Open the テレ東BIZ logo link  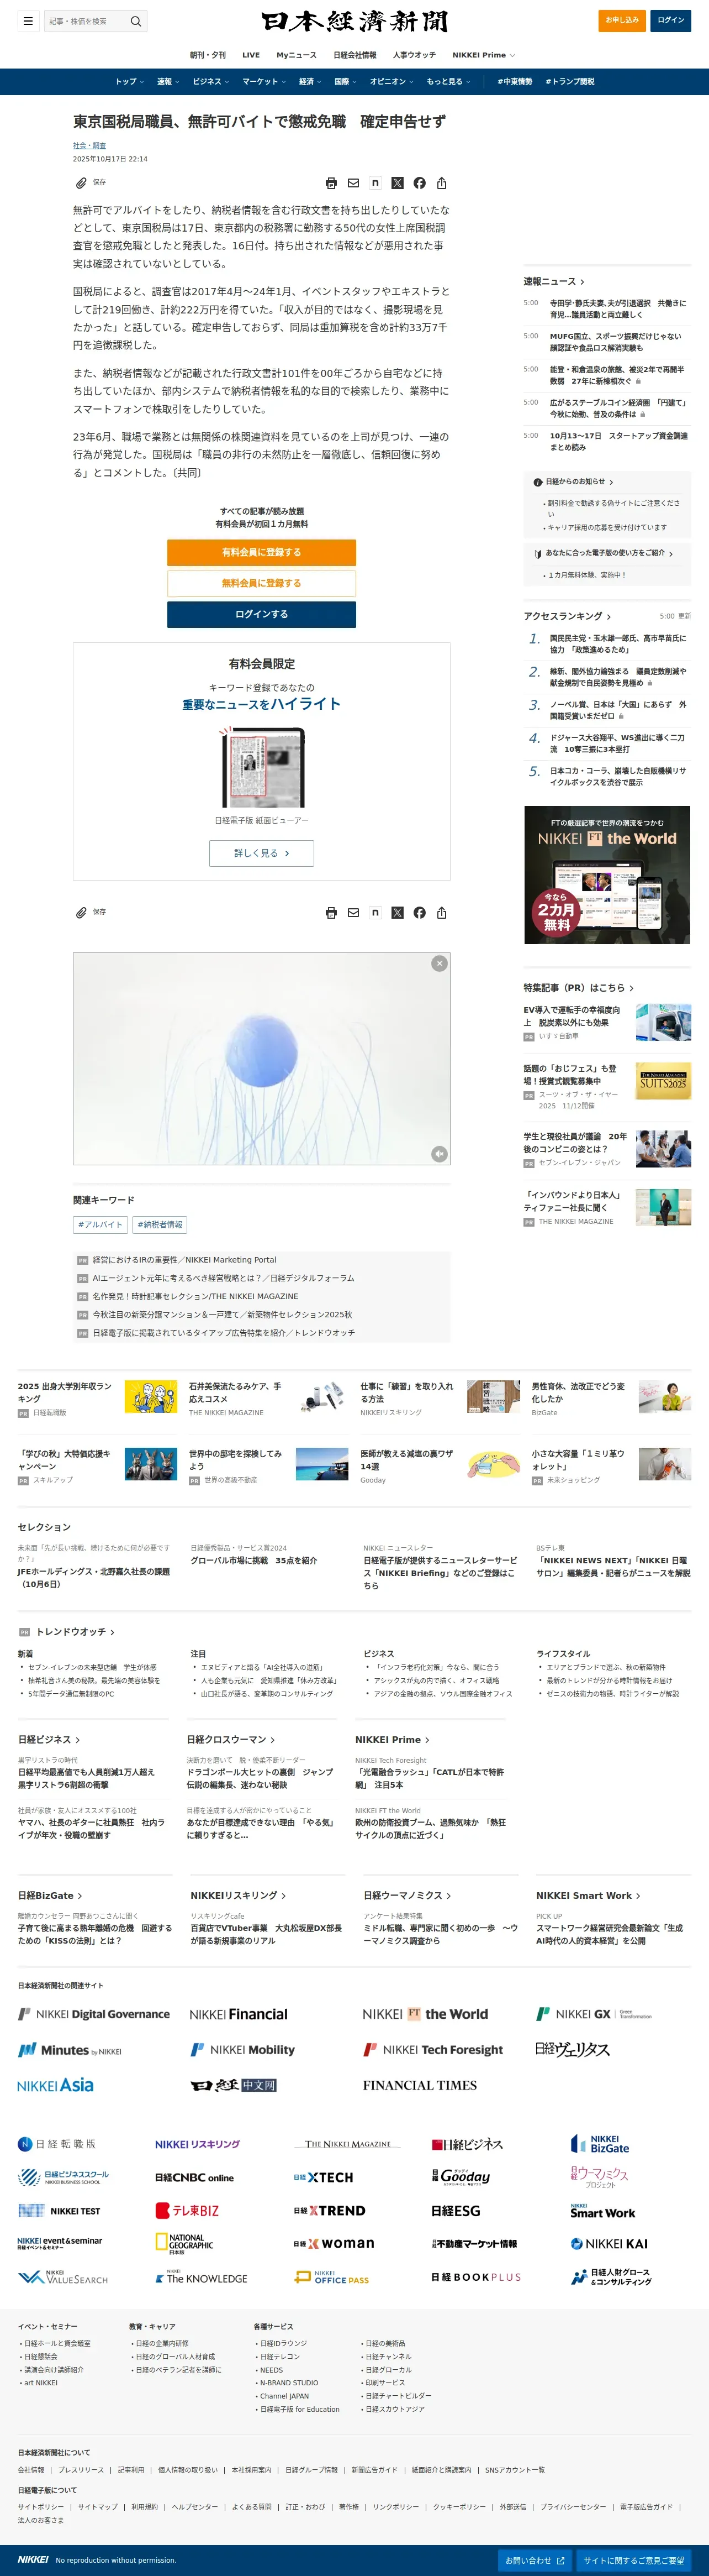(187, 2211)
